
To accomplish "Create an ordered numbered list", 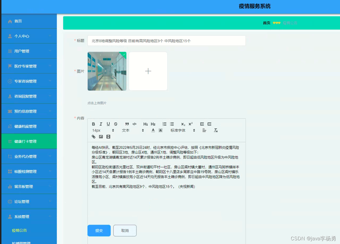I will tap(165, 124).
